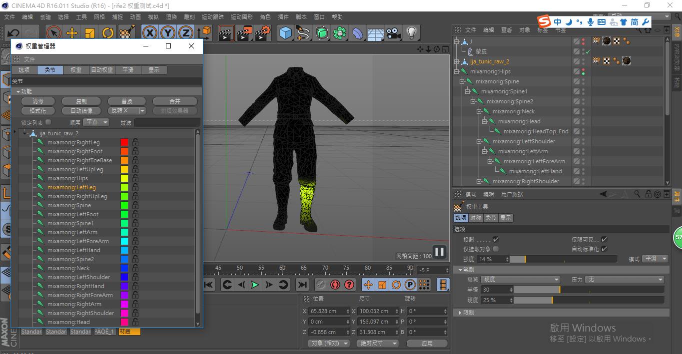Click the 应用 button in coordinates panel
The width and height of the screenshot is (682, 354).
[x=427, y=344]
